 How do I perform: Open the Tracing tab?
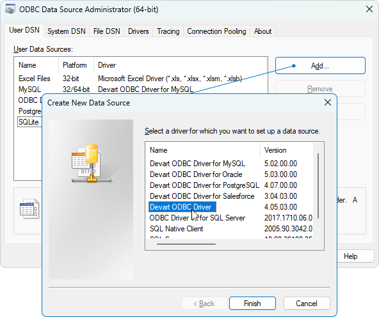[x=168, y=31]
